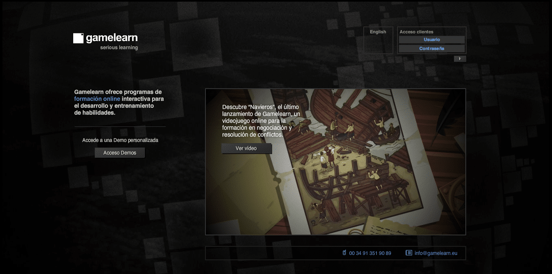Click the Descubre Navieros description text
This screenshot has height=274, width=552.
[260, 120]
